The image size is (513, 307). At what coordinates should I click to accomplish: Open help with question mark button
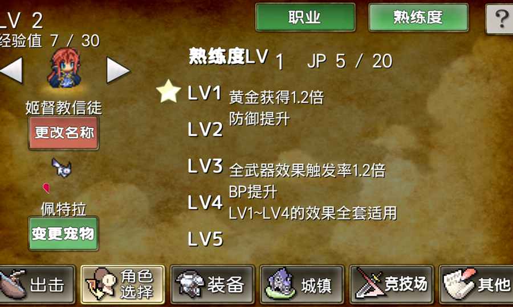499,19
